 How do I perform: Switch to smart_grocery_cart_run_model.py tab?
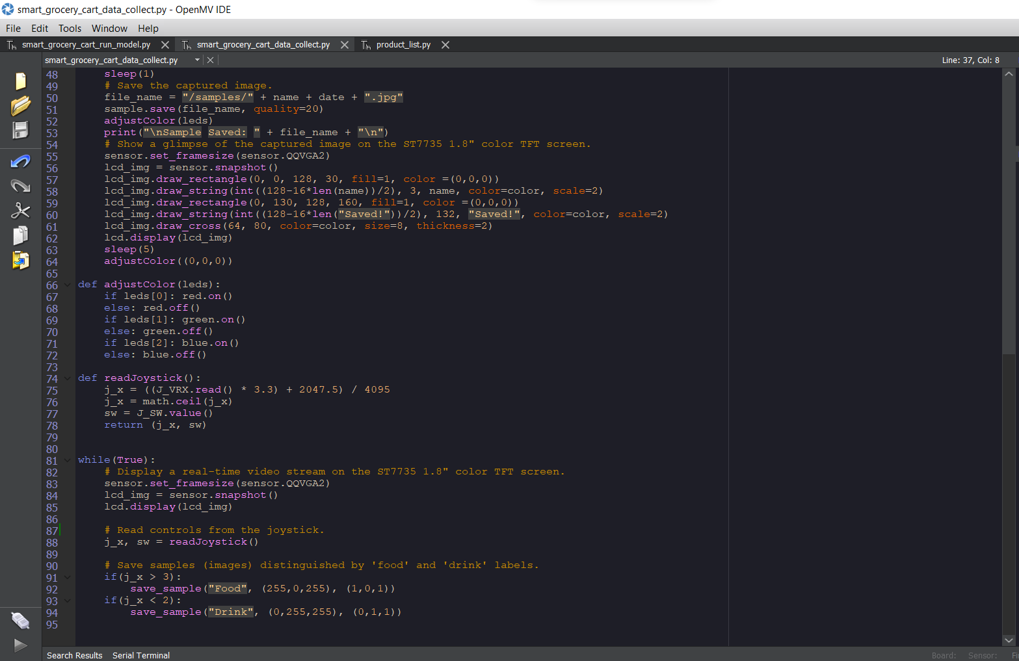click(x=86, y=44)
